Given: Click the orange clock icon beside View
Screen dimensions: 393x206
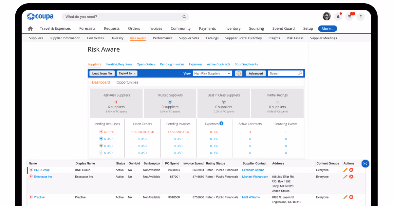Looking at the screenshot, I should pyautogui.click(x=239, y=74).
